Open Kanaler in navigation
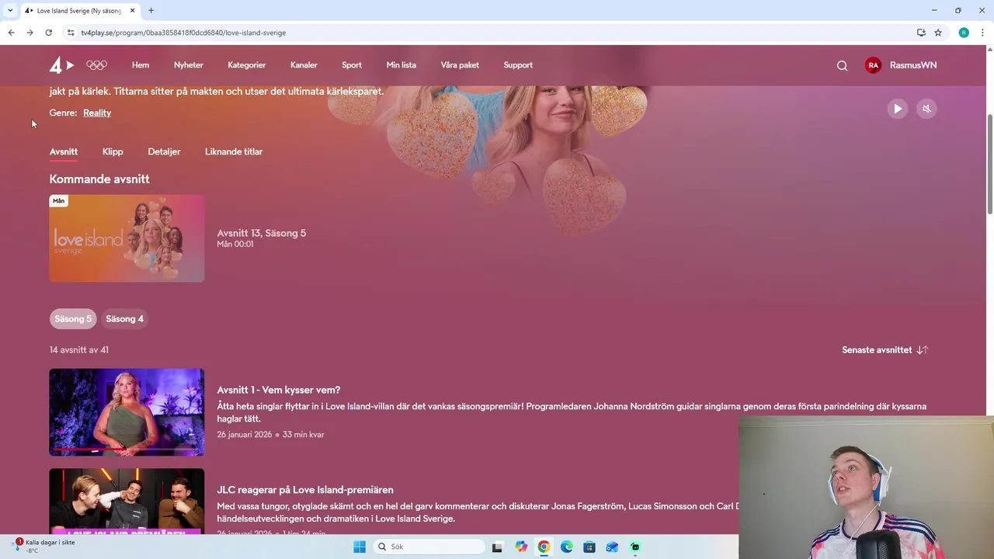 (x=304, y=65)
